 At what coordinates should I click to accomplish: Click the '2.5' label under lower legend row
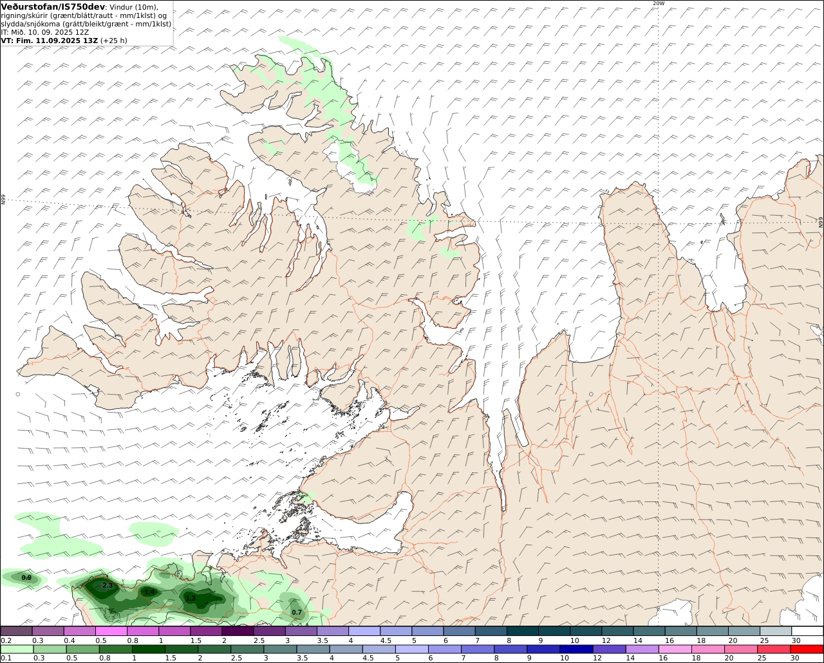[x=236, y=658]
